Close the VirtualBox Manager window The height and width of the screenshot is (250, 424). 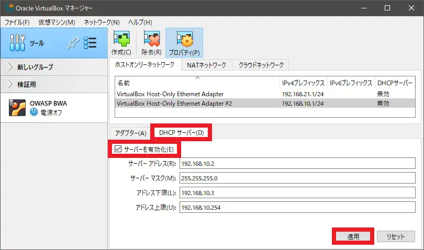click(x=411, y=8)
